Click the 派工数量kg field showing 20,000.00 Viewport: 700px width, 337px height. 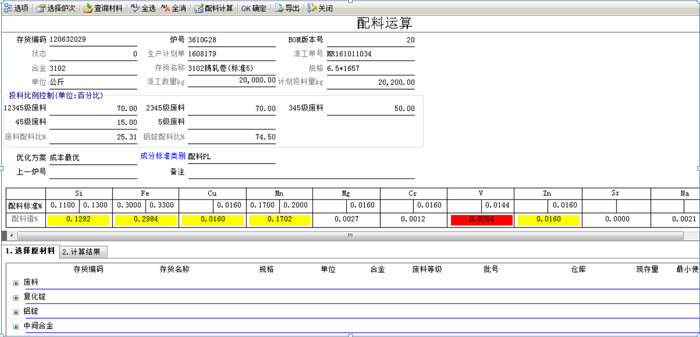coord(231,80)
